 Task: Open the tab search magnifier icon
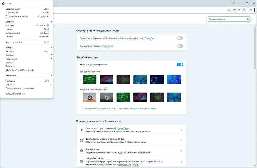click(234, 3)
